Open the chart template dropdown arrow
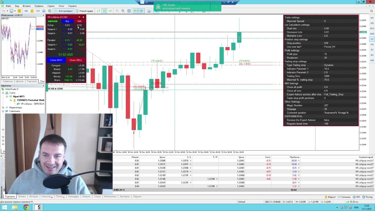375x211 pixels. (x=15, y=11)
